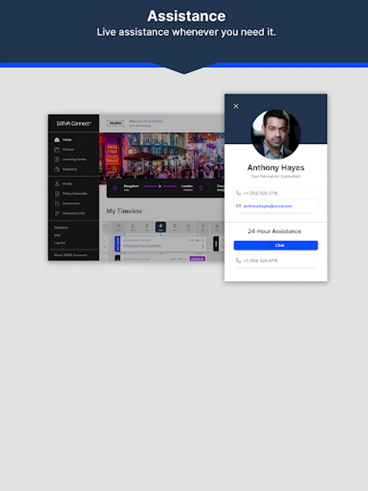368x491 pixels.
Task: Click Log Out in the sidebar
Action: coord(60,243)
